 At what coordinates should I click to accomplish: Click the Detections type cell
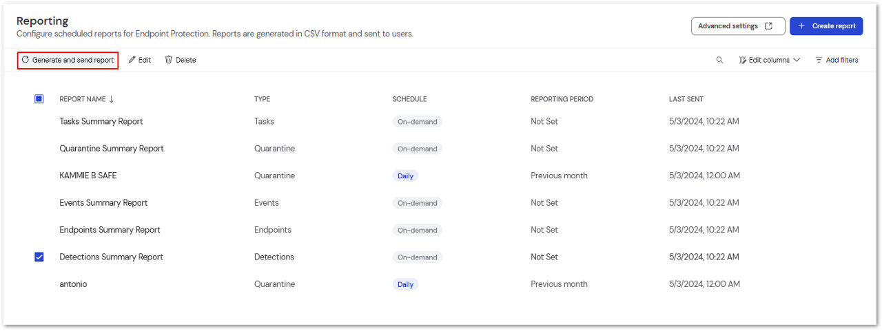tap(274, 257)
